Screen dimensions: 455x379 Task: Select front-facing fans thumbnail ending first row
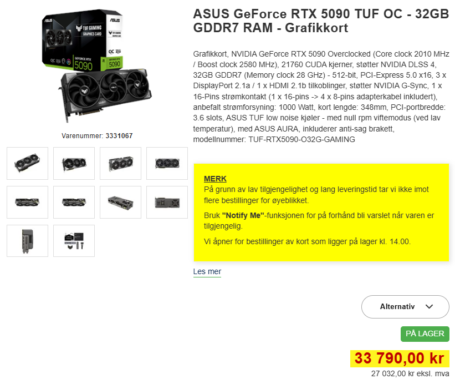tap(167, 163)
